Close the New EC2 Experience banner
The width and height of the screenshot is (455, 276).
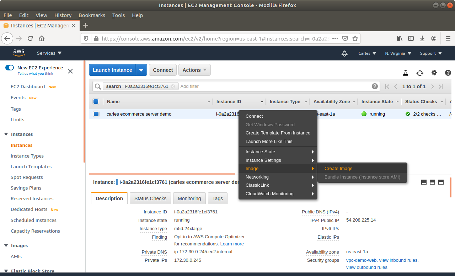pyautogui.click(x=70, y=71)
